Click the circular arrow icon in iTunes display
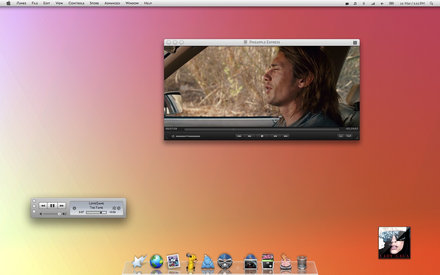Screen dimensions: 440x275 (x=119, y=208)
